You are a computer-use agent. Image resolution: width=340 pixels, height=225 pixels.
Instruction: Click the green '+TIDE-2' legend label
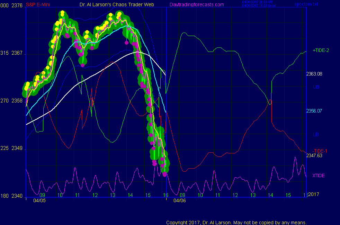(x=321, y=51)
